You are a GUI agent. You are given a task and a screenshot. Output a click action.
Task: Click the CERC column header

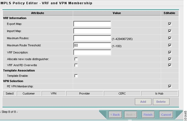[x=122, y=93]
